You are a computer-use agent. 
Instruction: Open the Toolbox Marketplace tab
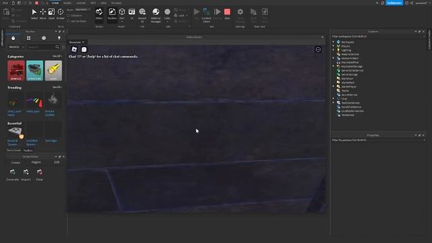point(13,38)
